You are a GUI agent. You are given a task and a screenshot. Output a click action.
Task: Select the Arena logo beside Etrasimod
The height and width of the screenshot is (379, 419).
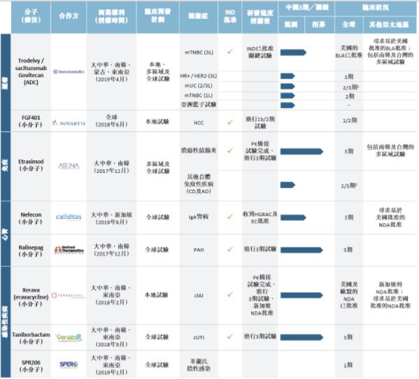[69, 166]
